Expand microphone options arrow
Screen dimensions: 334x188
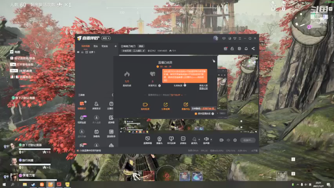coord(199,140)
